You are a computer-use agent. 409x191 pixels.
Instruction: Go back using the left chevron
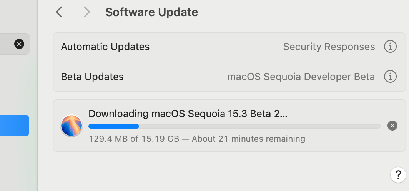pos(59,12)
